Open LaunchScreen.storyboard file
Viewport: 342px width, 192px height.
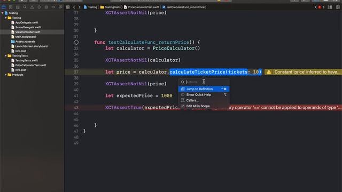tap(32, 46)
